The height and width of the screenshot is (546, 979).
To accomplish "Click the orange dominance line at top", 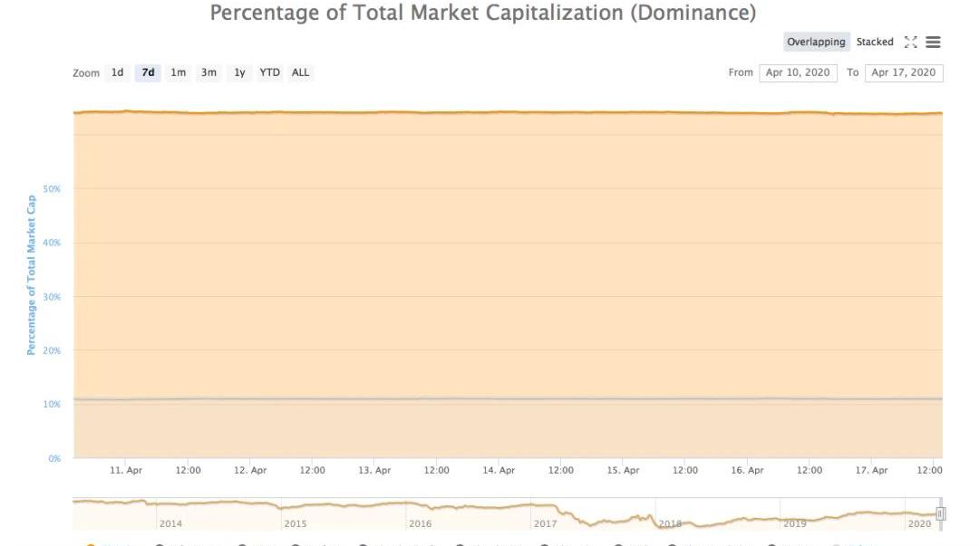I will (508, 113).
